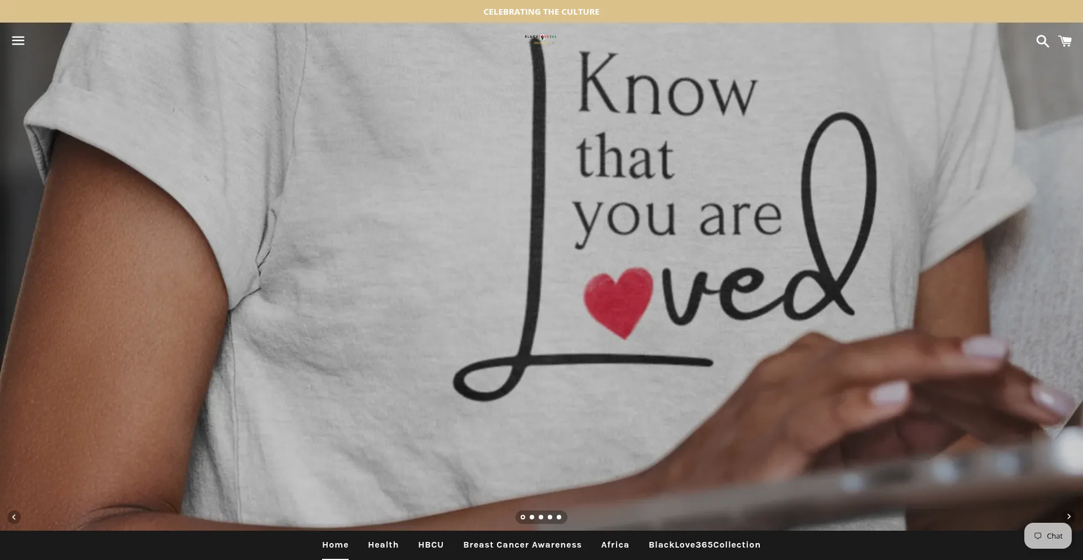Open the Chat widget button
The height and width of the screenshot is (560, 1083).
1048,536
